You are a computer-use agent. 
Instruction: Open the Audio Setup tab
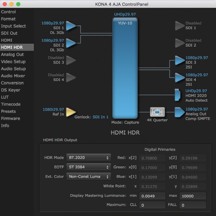tap(17, 69)
